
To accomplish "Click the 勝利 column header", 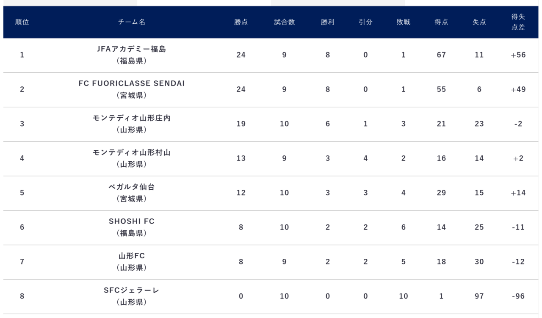I will point(328,22).
